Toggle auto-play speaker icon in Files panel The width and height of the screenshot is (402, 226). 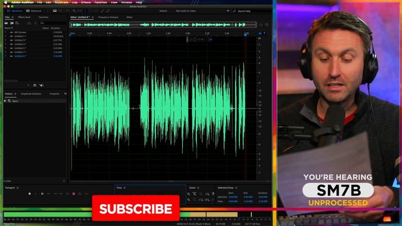pyautogui.click(x=42, y=85)
